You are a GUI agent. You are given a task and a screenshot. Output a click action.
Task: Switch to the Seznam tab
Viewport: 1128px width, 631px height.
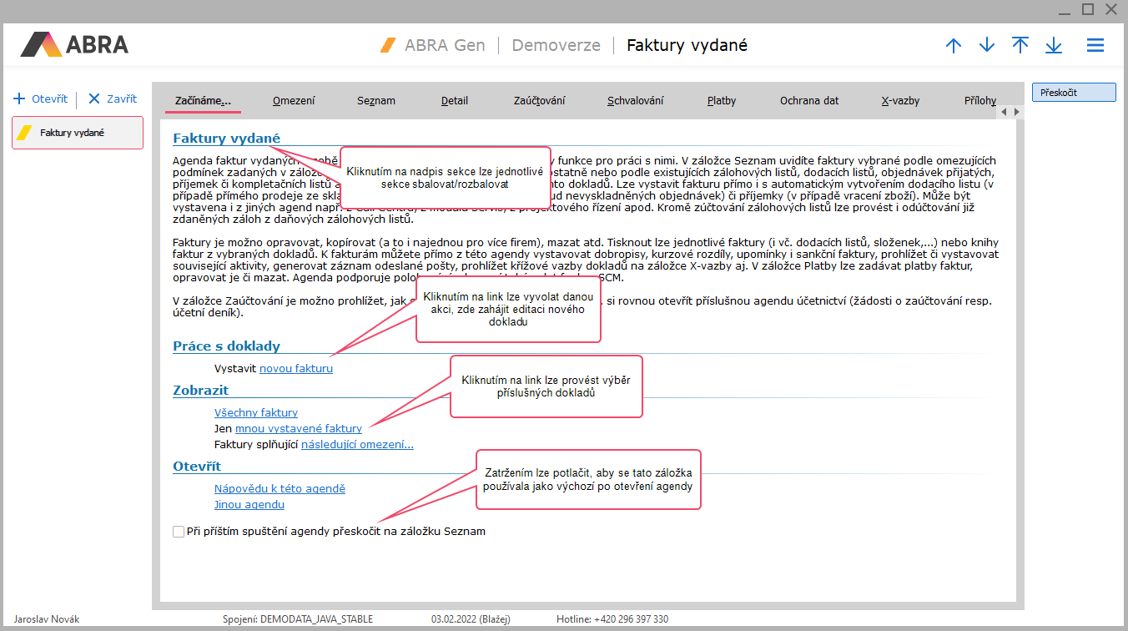pyautogui.click(x=376, y=100)
